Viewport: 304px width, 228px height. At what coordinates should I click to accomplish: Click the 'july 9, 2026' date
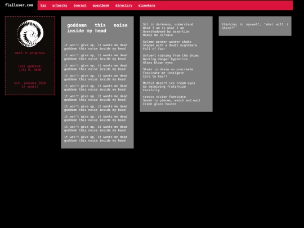30,70
